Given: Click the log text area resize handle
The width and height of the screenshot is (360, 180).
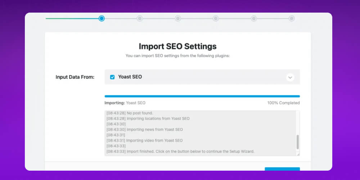Looking at the screenshot, I should tap(298, 154).
